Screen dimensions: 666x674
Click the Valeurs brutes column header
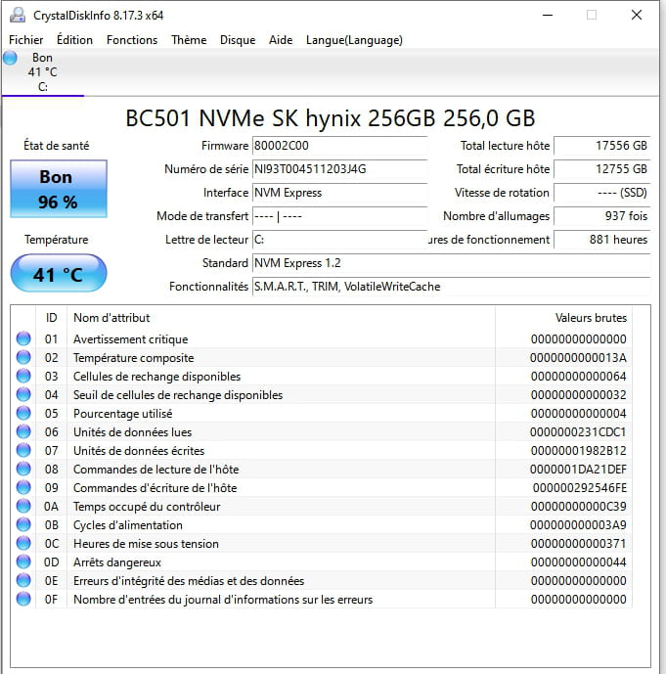pos(563,318)
